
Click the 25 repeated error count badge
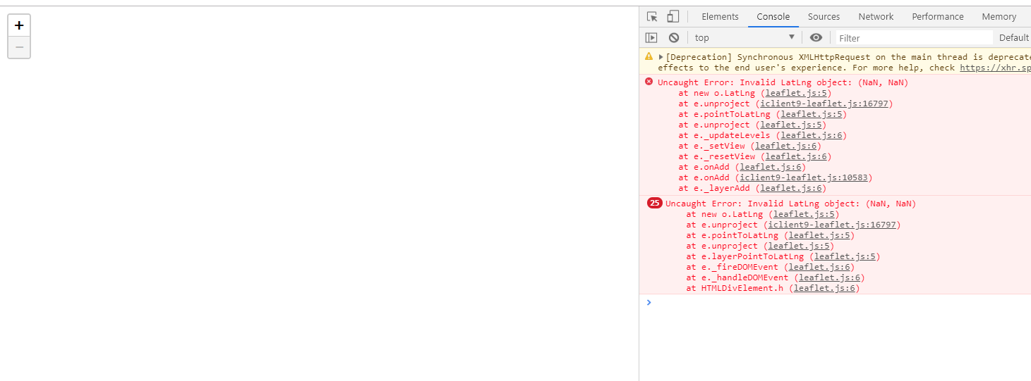tap(654, 204)
